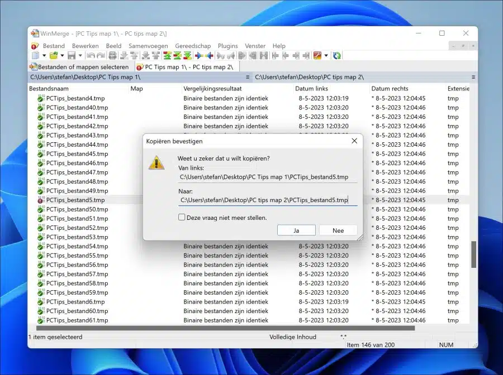This screenshot has height=375, width=503.
Task: Click the file icon of PCTips_bestand5.tmp
Action: 40,200
